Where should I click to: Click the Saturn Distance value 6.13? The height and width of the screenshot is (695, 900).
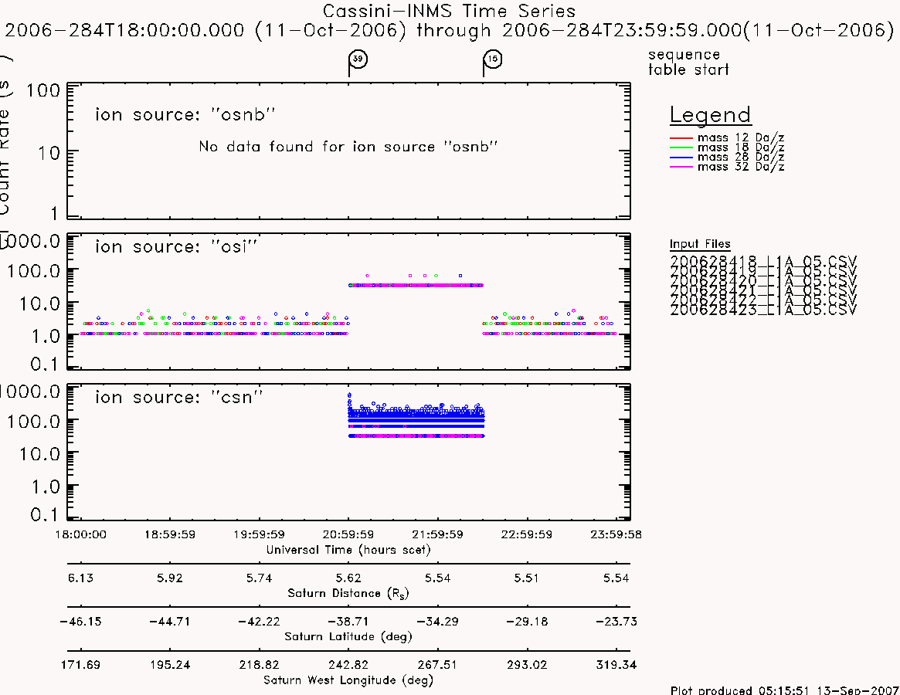tap(80, 578)
